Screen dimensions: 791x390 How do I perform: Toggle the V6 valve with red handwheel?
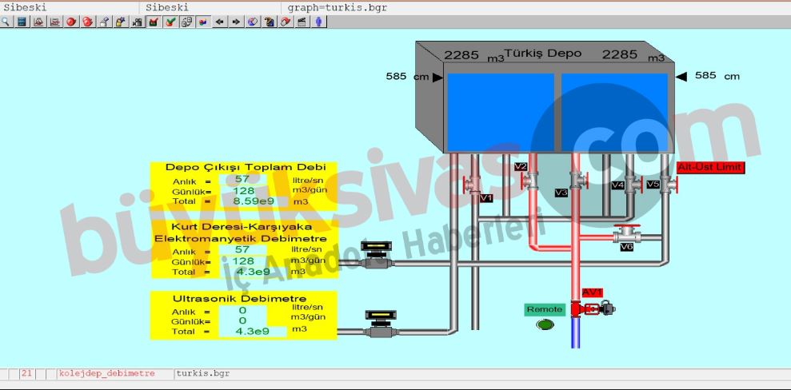[627, 236]
